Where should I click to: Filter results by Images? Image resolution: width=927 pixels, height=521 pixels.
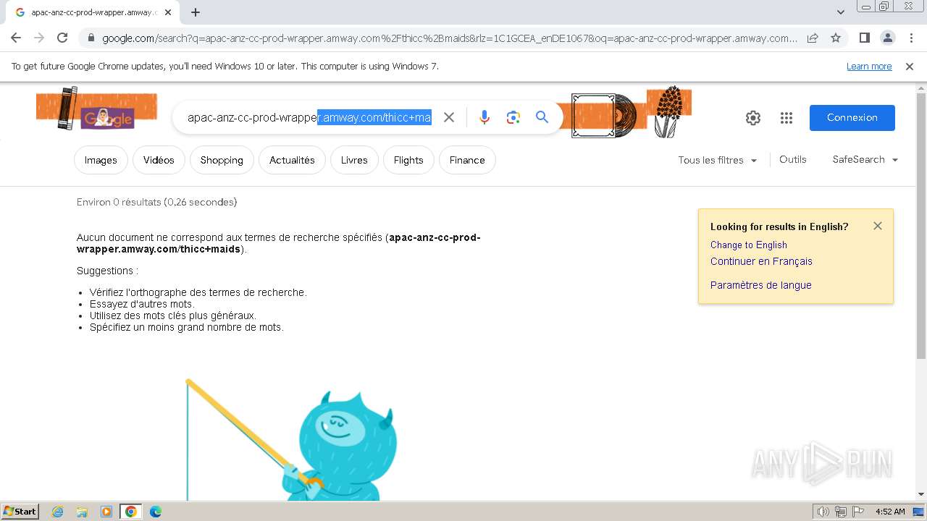[x=101, y=160]
